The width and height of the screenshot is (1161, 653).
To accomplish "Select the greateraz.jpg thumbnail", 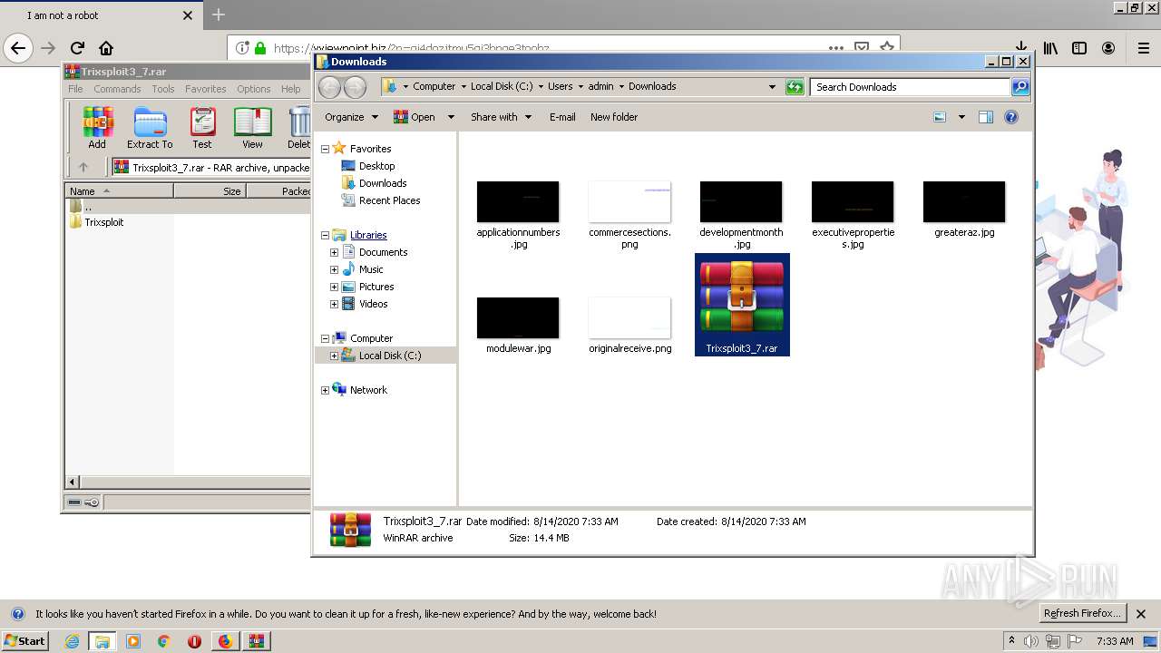I will coord(964,201).
